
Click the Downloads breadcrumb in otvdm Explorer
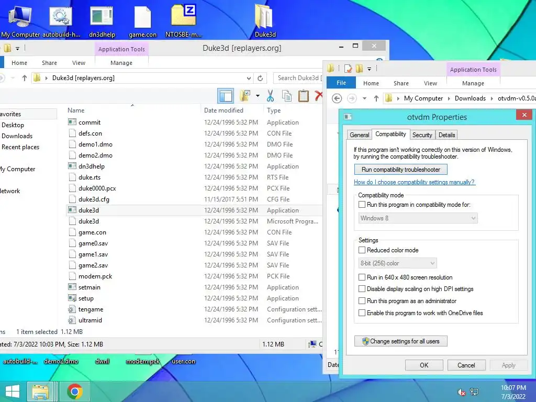pyautogui.click(x=470, y=98)
